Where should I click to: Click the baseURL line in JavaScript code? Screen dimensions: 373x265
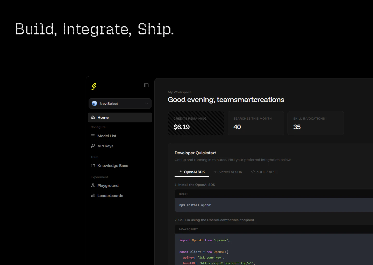(219, 263)
